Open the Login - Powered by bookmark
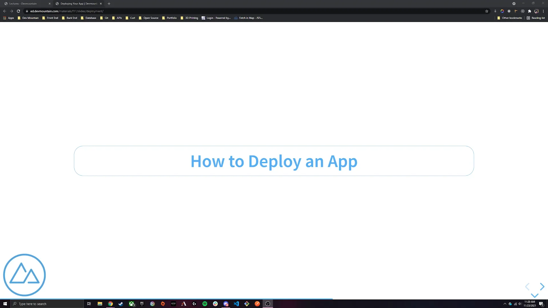The width and height of the screenshot is (548, 308). point(216,18)
